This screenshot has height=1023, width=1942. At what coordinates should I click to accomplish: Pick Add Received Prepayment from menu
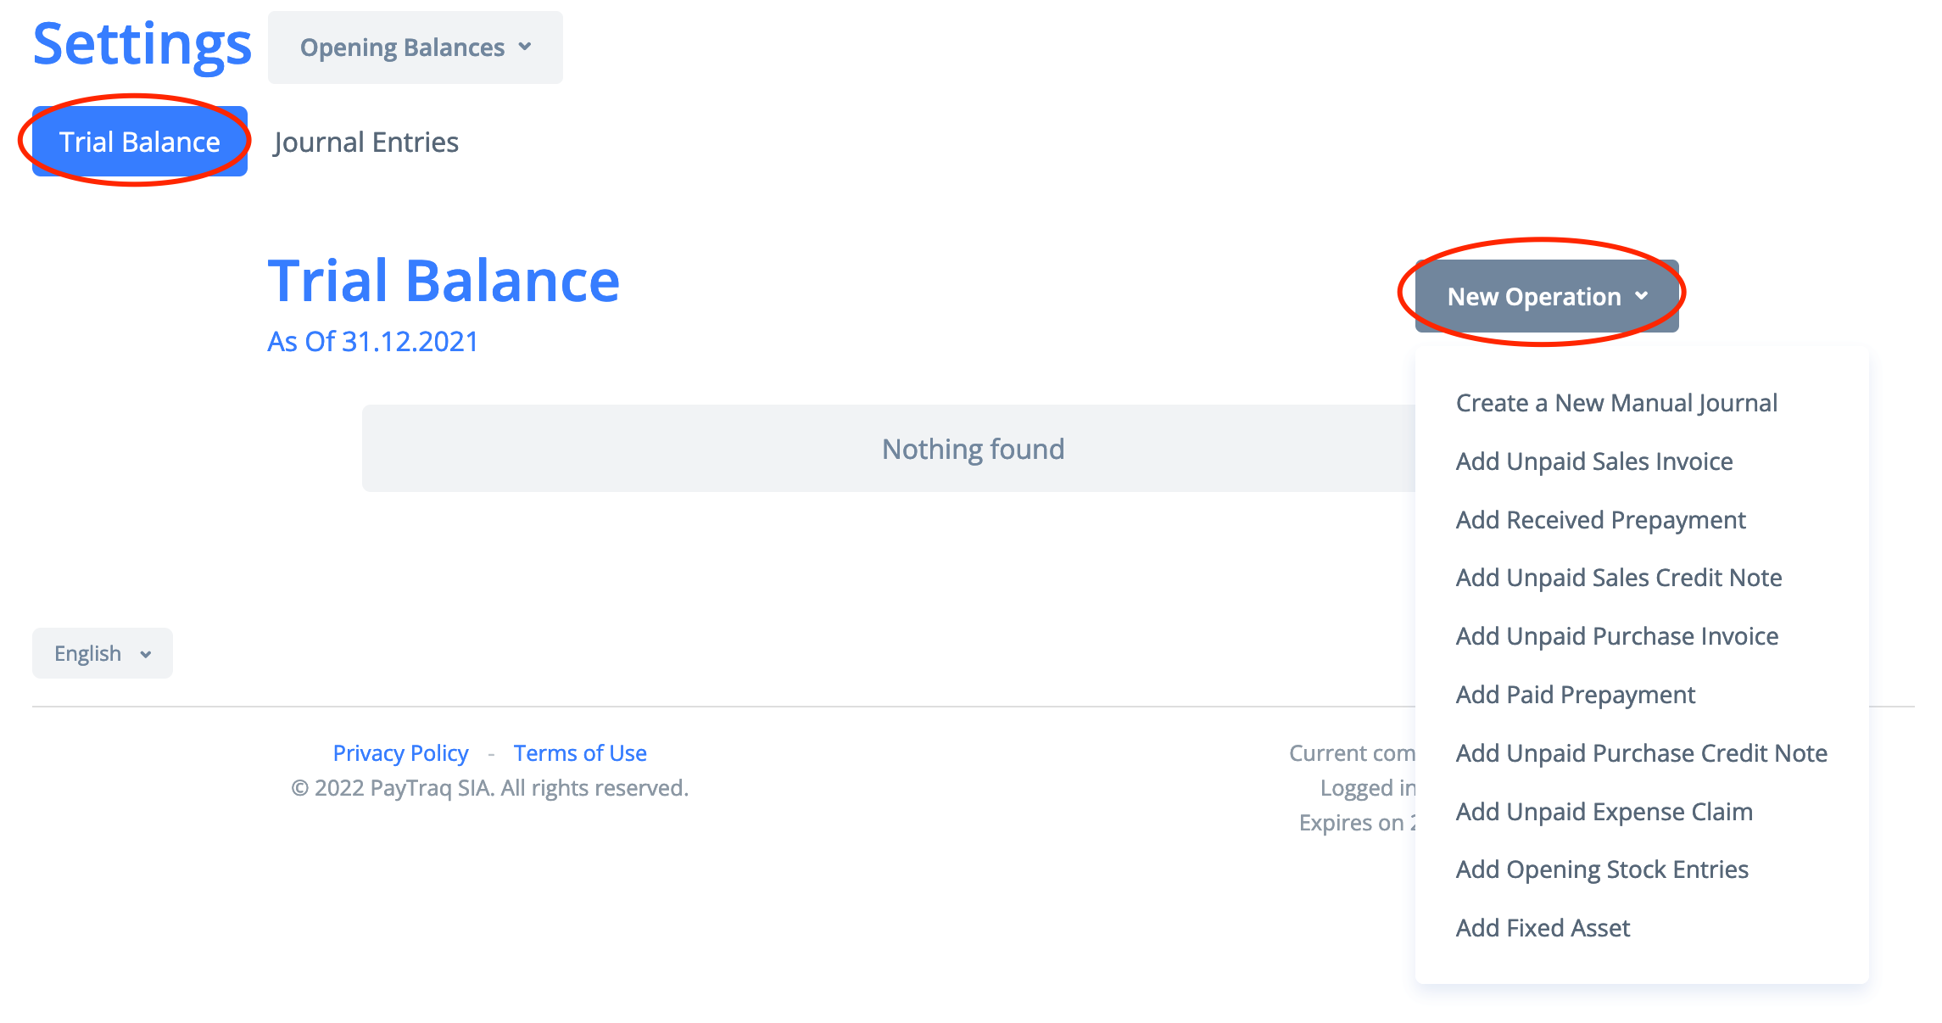[x=1600, y=520]
